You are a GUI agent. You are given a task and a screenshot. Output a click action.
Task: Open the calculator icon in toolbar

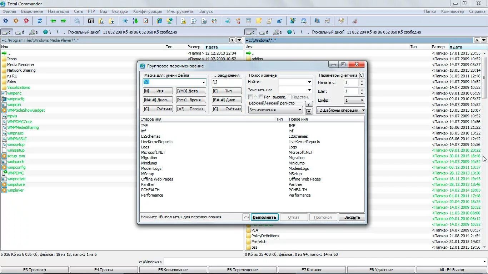[x=249, y=21]
